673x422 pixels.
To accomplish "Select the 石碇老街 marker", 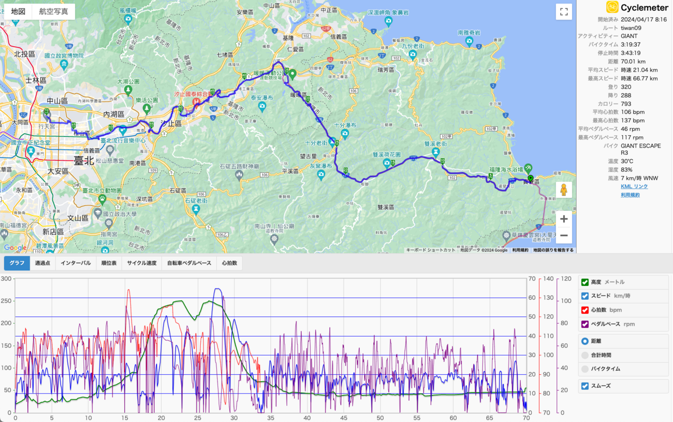I will point(196,209).
